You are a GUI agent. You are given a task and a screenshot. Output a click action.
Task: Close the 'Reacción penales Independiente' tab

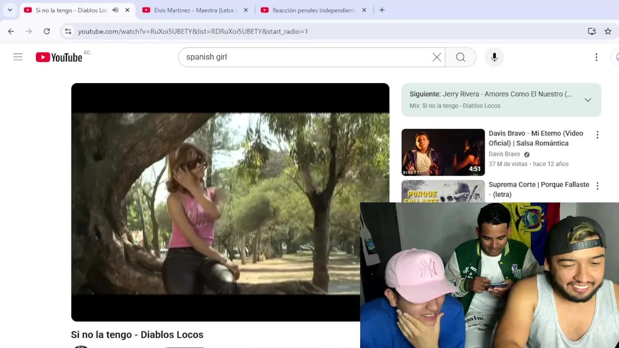point(364,10)
